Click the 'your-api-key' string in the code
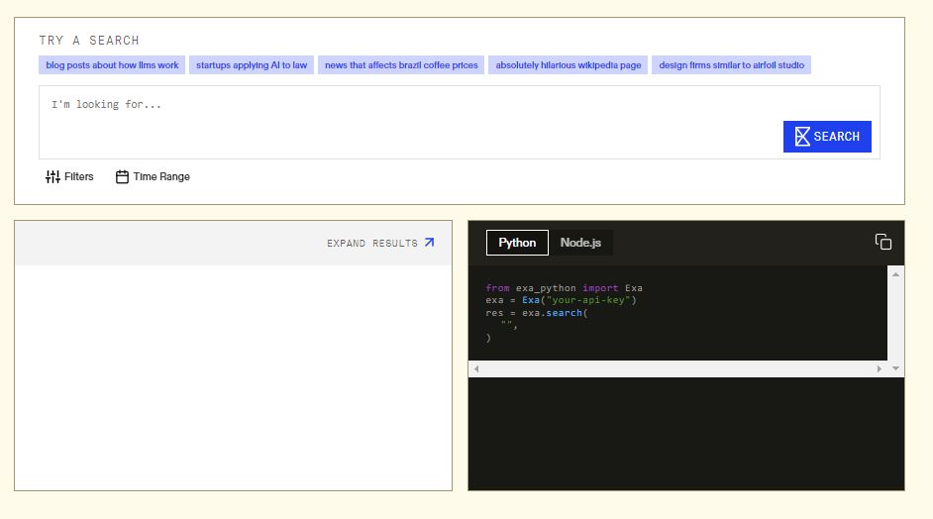Image resolution: width=933 pixels, height=519 pixels. click(x=588, y=300)
